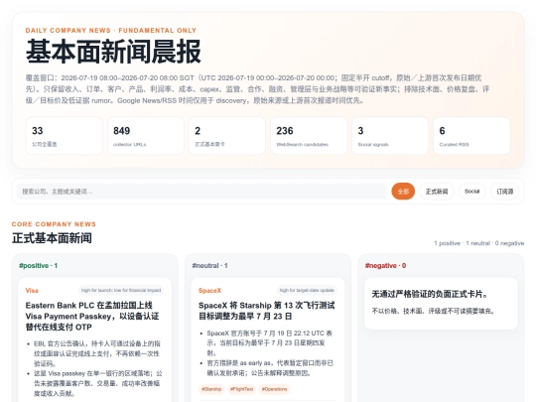Open the Eastern Bank PLC Visa Passkey headline

click(92, 317)
